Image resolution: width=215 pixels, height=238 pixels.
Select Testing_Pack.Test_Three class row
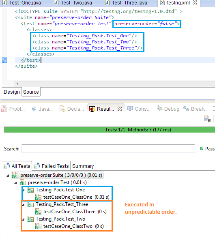[58, 204]
